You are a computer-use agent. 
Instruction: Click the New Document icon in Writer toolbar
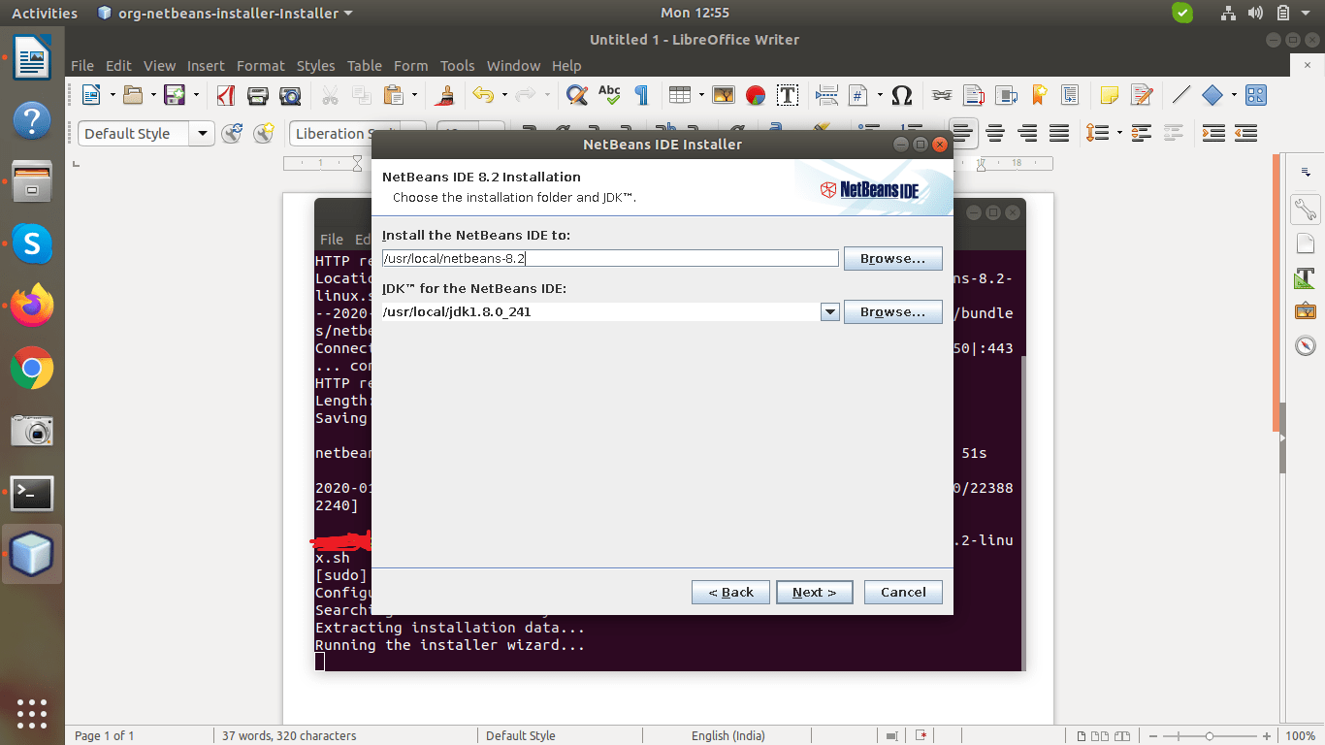click(91, 95)
